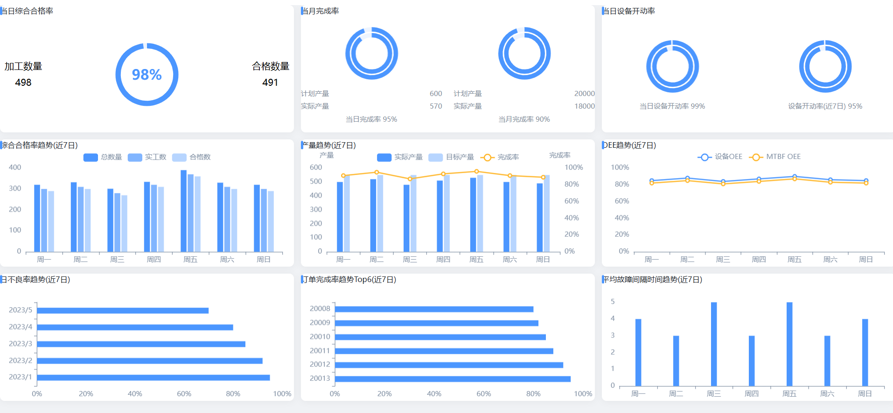893x413 pixels.
Task: Click the donut chart for 当日完成率 95%
Action: 371,53
